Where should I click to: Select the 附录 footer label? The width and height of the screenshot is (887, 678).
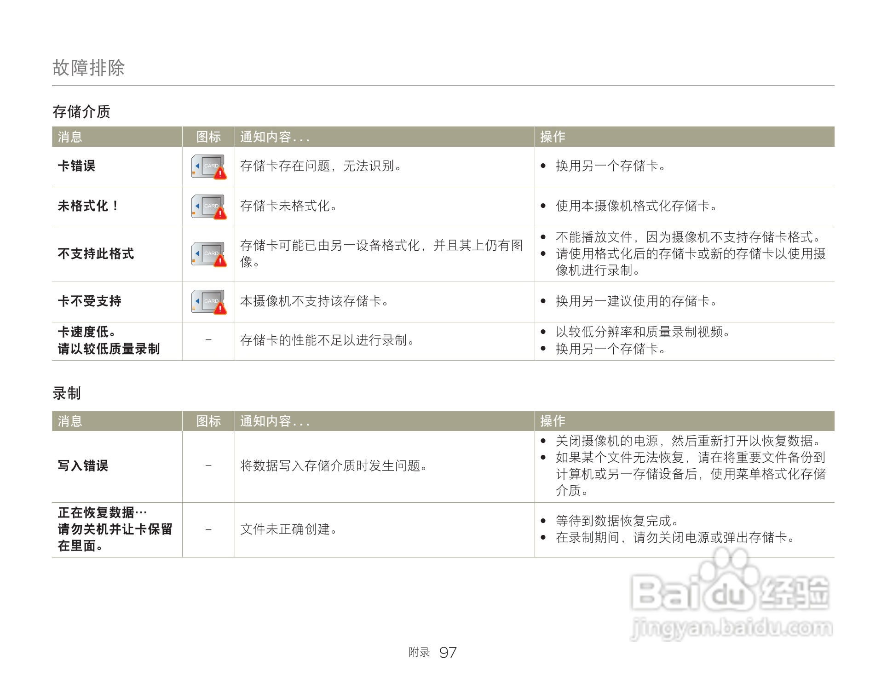click(x=420, y=651)
